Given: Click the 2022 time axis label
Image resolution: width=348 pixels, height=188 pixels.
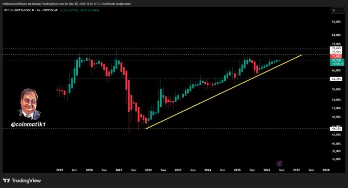Looking at the screenshot, I should click(x=148, y=170).
